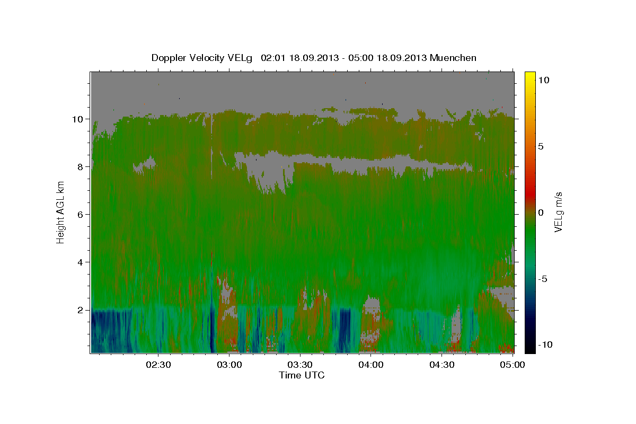
Task: Click the 02:30 time tick label
Action: (158, 364)
